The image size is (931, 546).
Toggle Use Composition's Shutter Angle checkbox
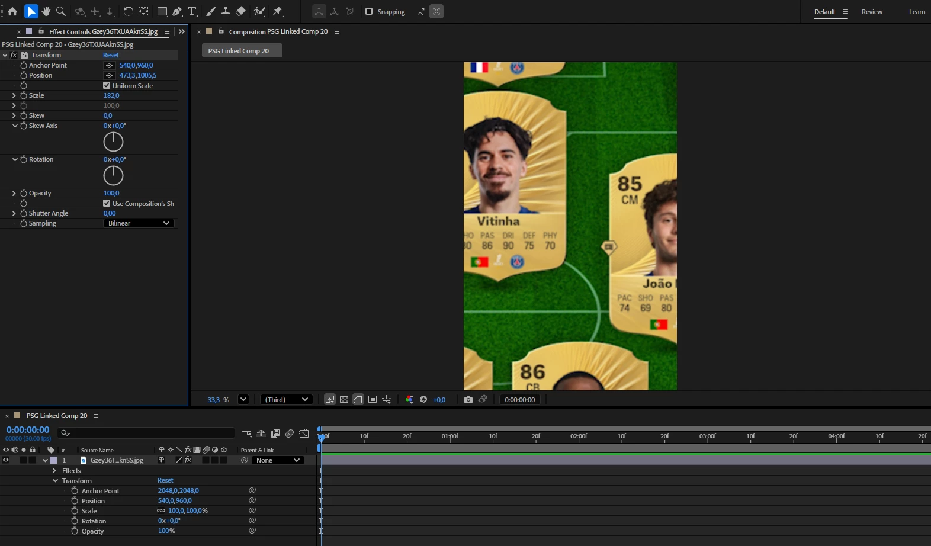[107, 203]
